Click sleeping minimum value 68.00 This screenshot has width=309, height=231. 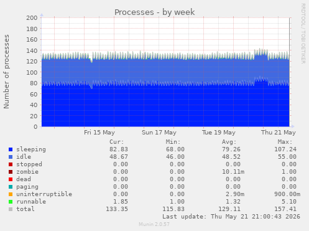175,149
